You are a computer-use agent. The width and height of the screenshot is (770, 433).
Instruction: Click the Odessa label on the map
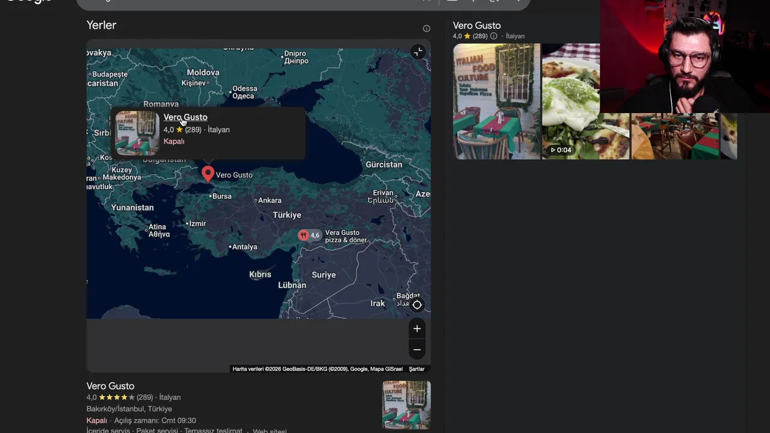[244, 92]
